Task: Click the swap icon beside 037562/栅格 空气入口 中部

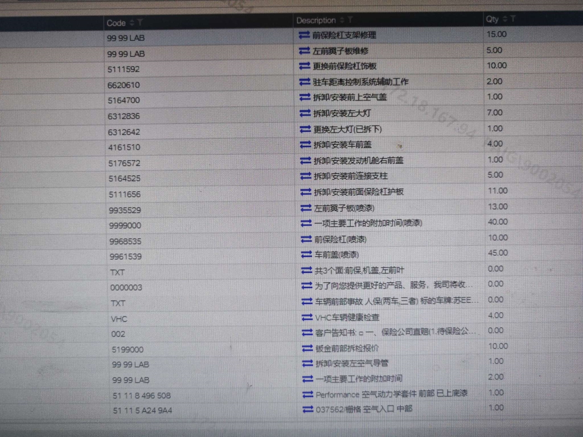Action: coord(308,410)
